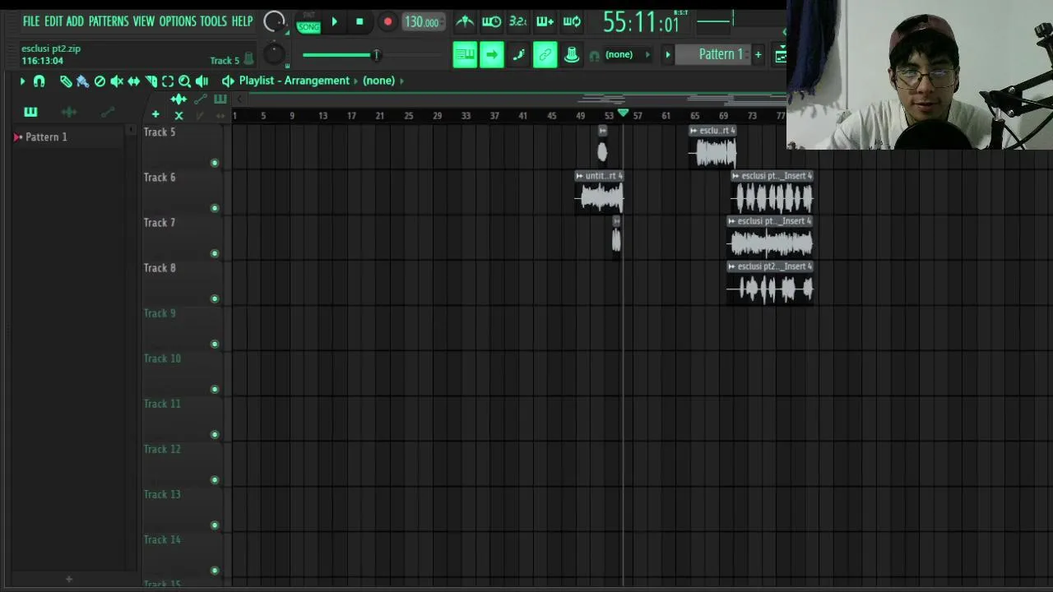Click the master volume knob
Screen dimensions: 1053x592
[275, 22]
